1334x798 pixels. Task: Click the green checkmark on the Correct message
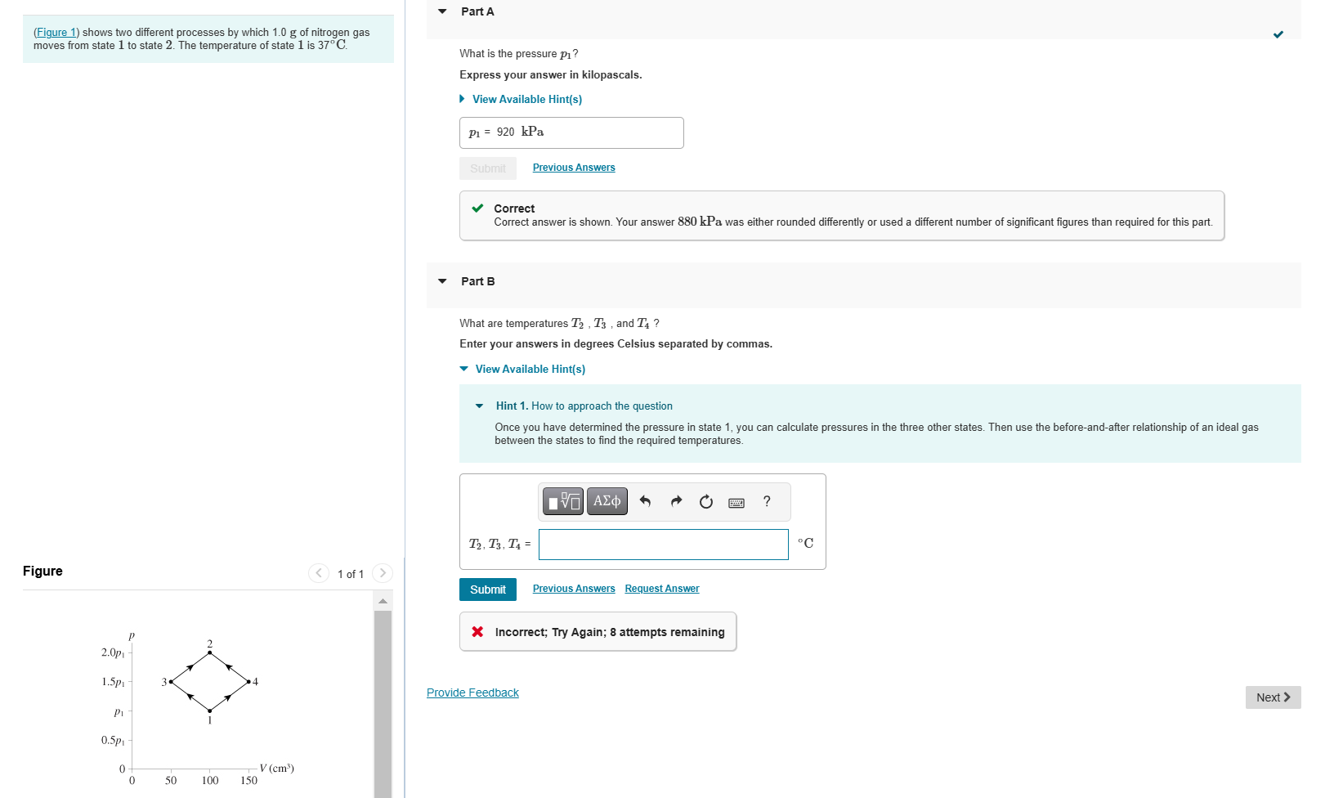[x=478, y=208]
